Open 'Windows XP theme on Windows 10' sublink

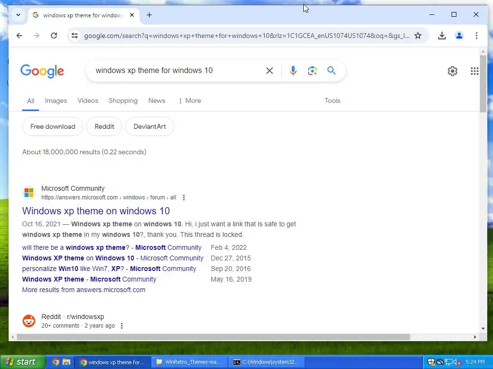point(113,258)
